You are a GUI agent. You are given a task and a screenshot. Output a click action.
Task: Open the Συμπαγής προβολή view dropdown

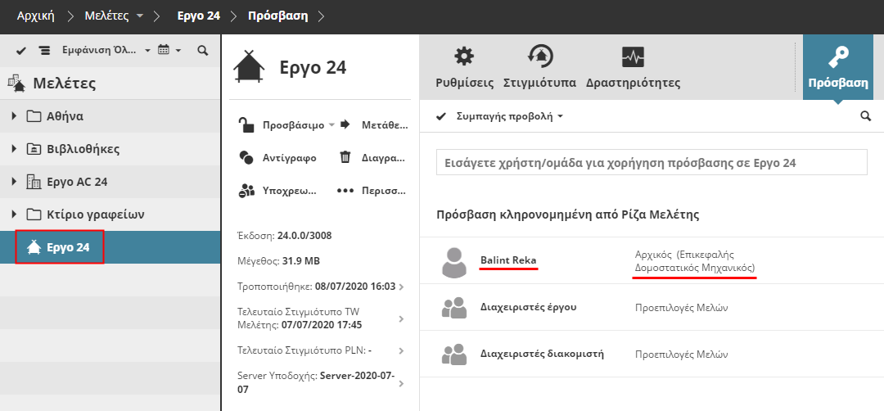(510, 117)
